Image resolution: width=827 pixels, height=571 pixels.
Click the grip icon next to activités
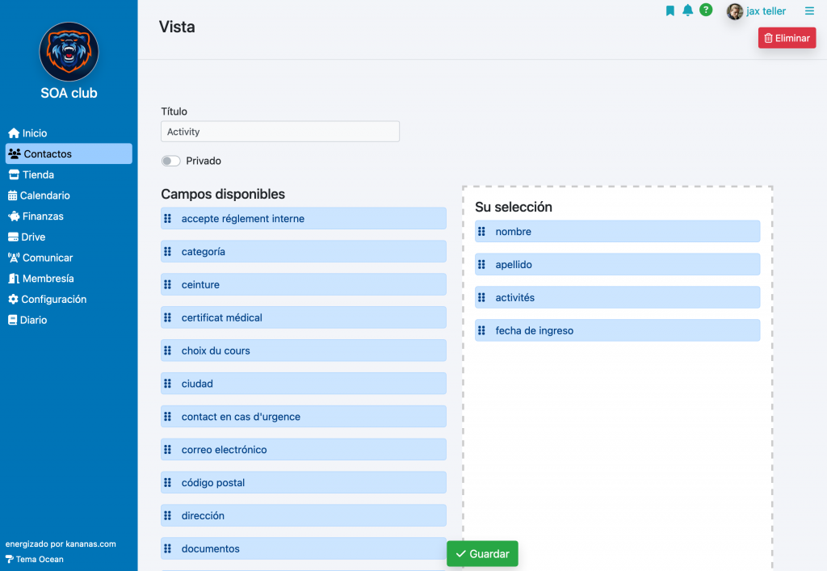(x=481, y=297)
